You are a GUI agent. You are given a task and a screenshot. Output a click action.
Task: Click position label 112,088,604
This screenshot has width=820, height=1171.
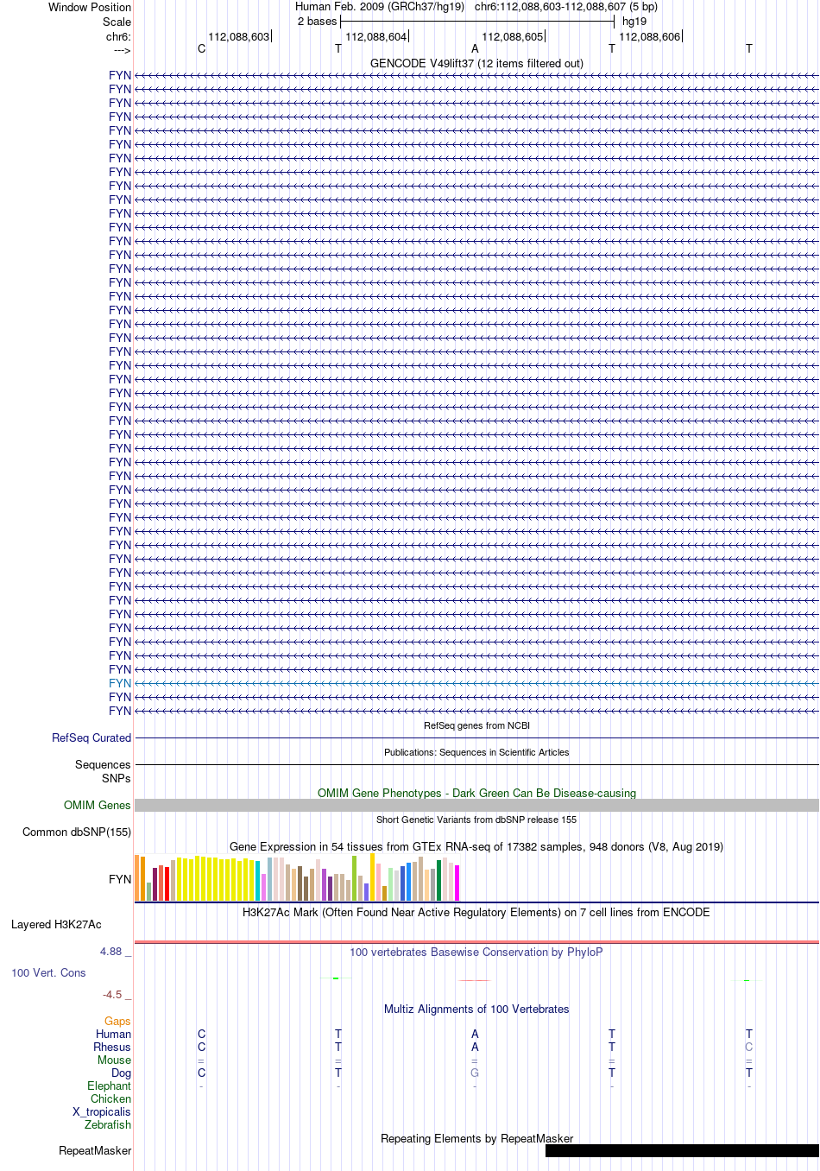(376, 37)
